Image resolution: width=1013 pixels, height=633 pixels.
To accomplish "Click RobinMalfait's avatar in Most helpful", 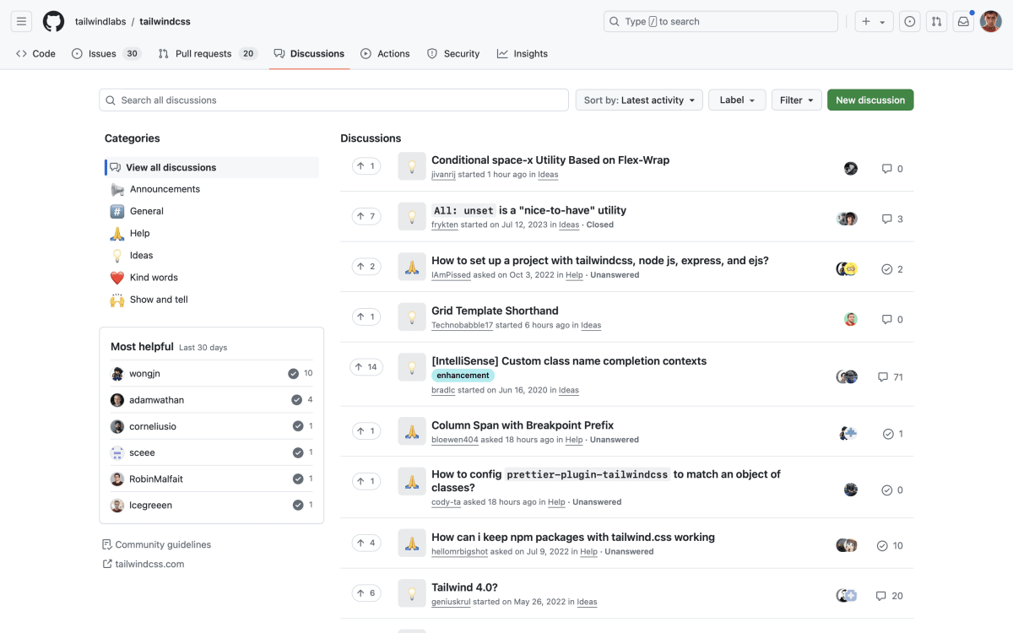I will (x=117, y=479).
